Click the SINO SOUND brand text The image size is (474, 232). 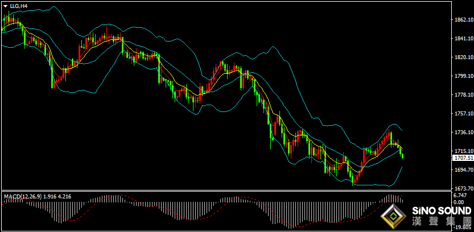(441, 210)
